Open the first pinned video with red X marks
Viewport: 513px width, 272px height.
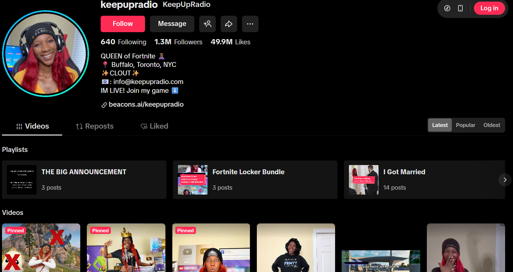(x=41, y=248)
